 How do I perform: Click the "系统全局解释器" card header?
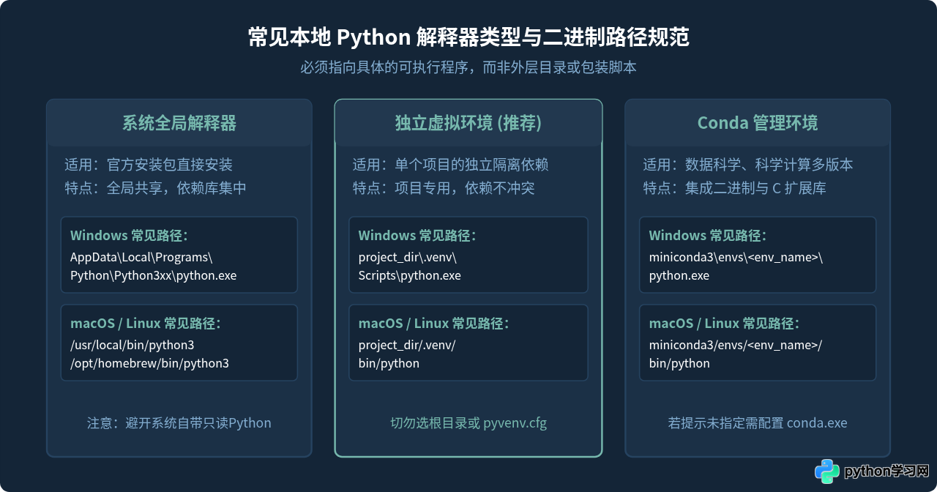tap(179, 123)
